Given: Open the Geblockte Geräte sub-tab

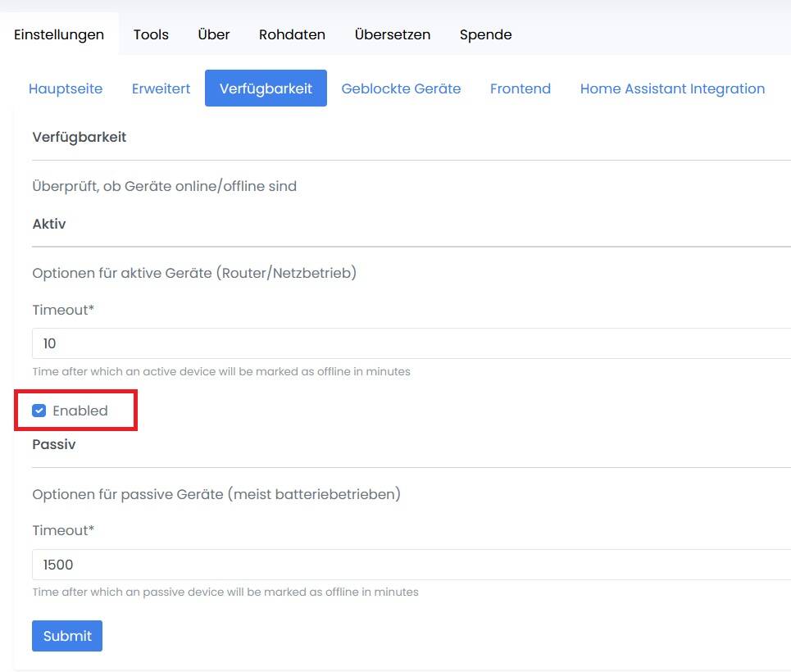Looking at the screenshot, I should coord(401,89).
